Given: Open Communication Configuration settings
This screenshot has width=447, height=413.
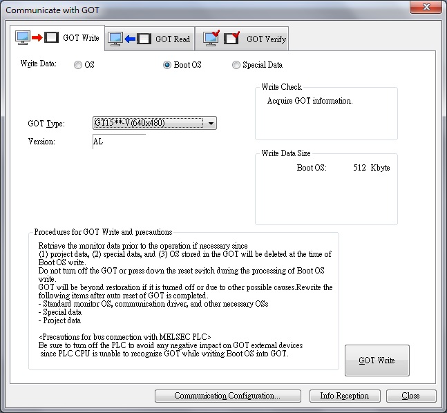Looking at the screenshot, I should pyautogui.click(x=227, y=396).
